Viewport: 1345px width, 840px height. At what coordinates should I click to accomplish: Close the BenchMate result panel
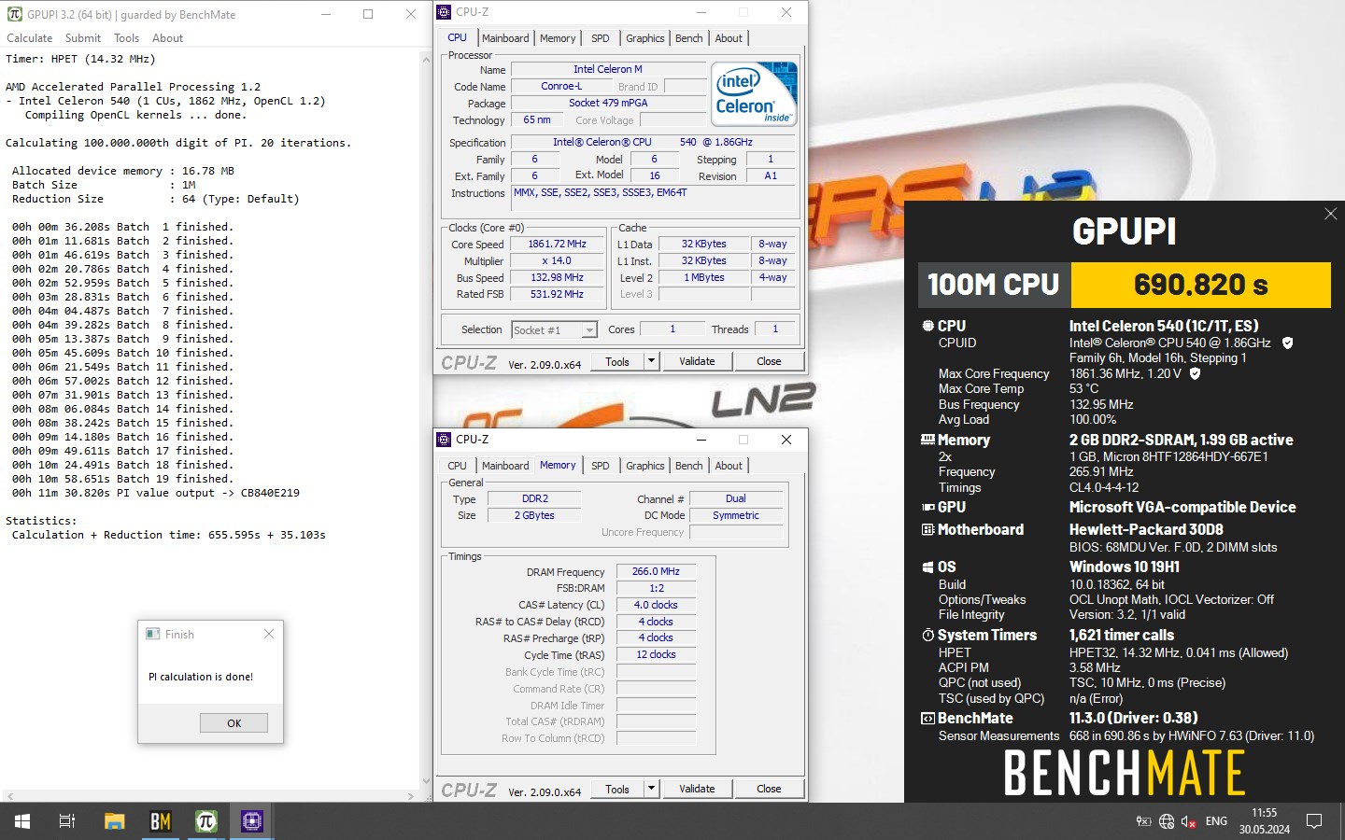tap(1330, 214)
